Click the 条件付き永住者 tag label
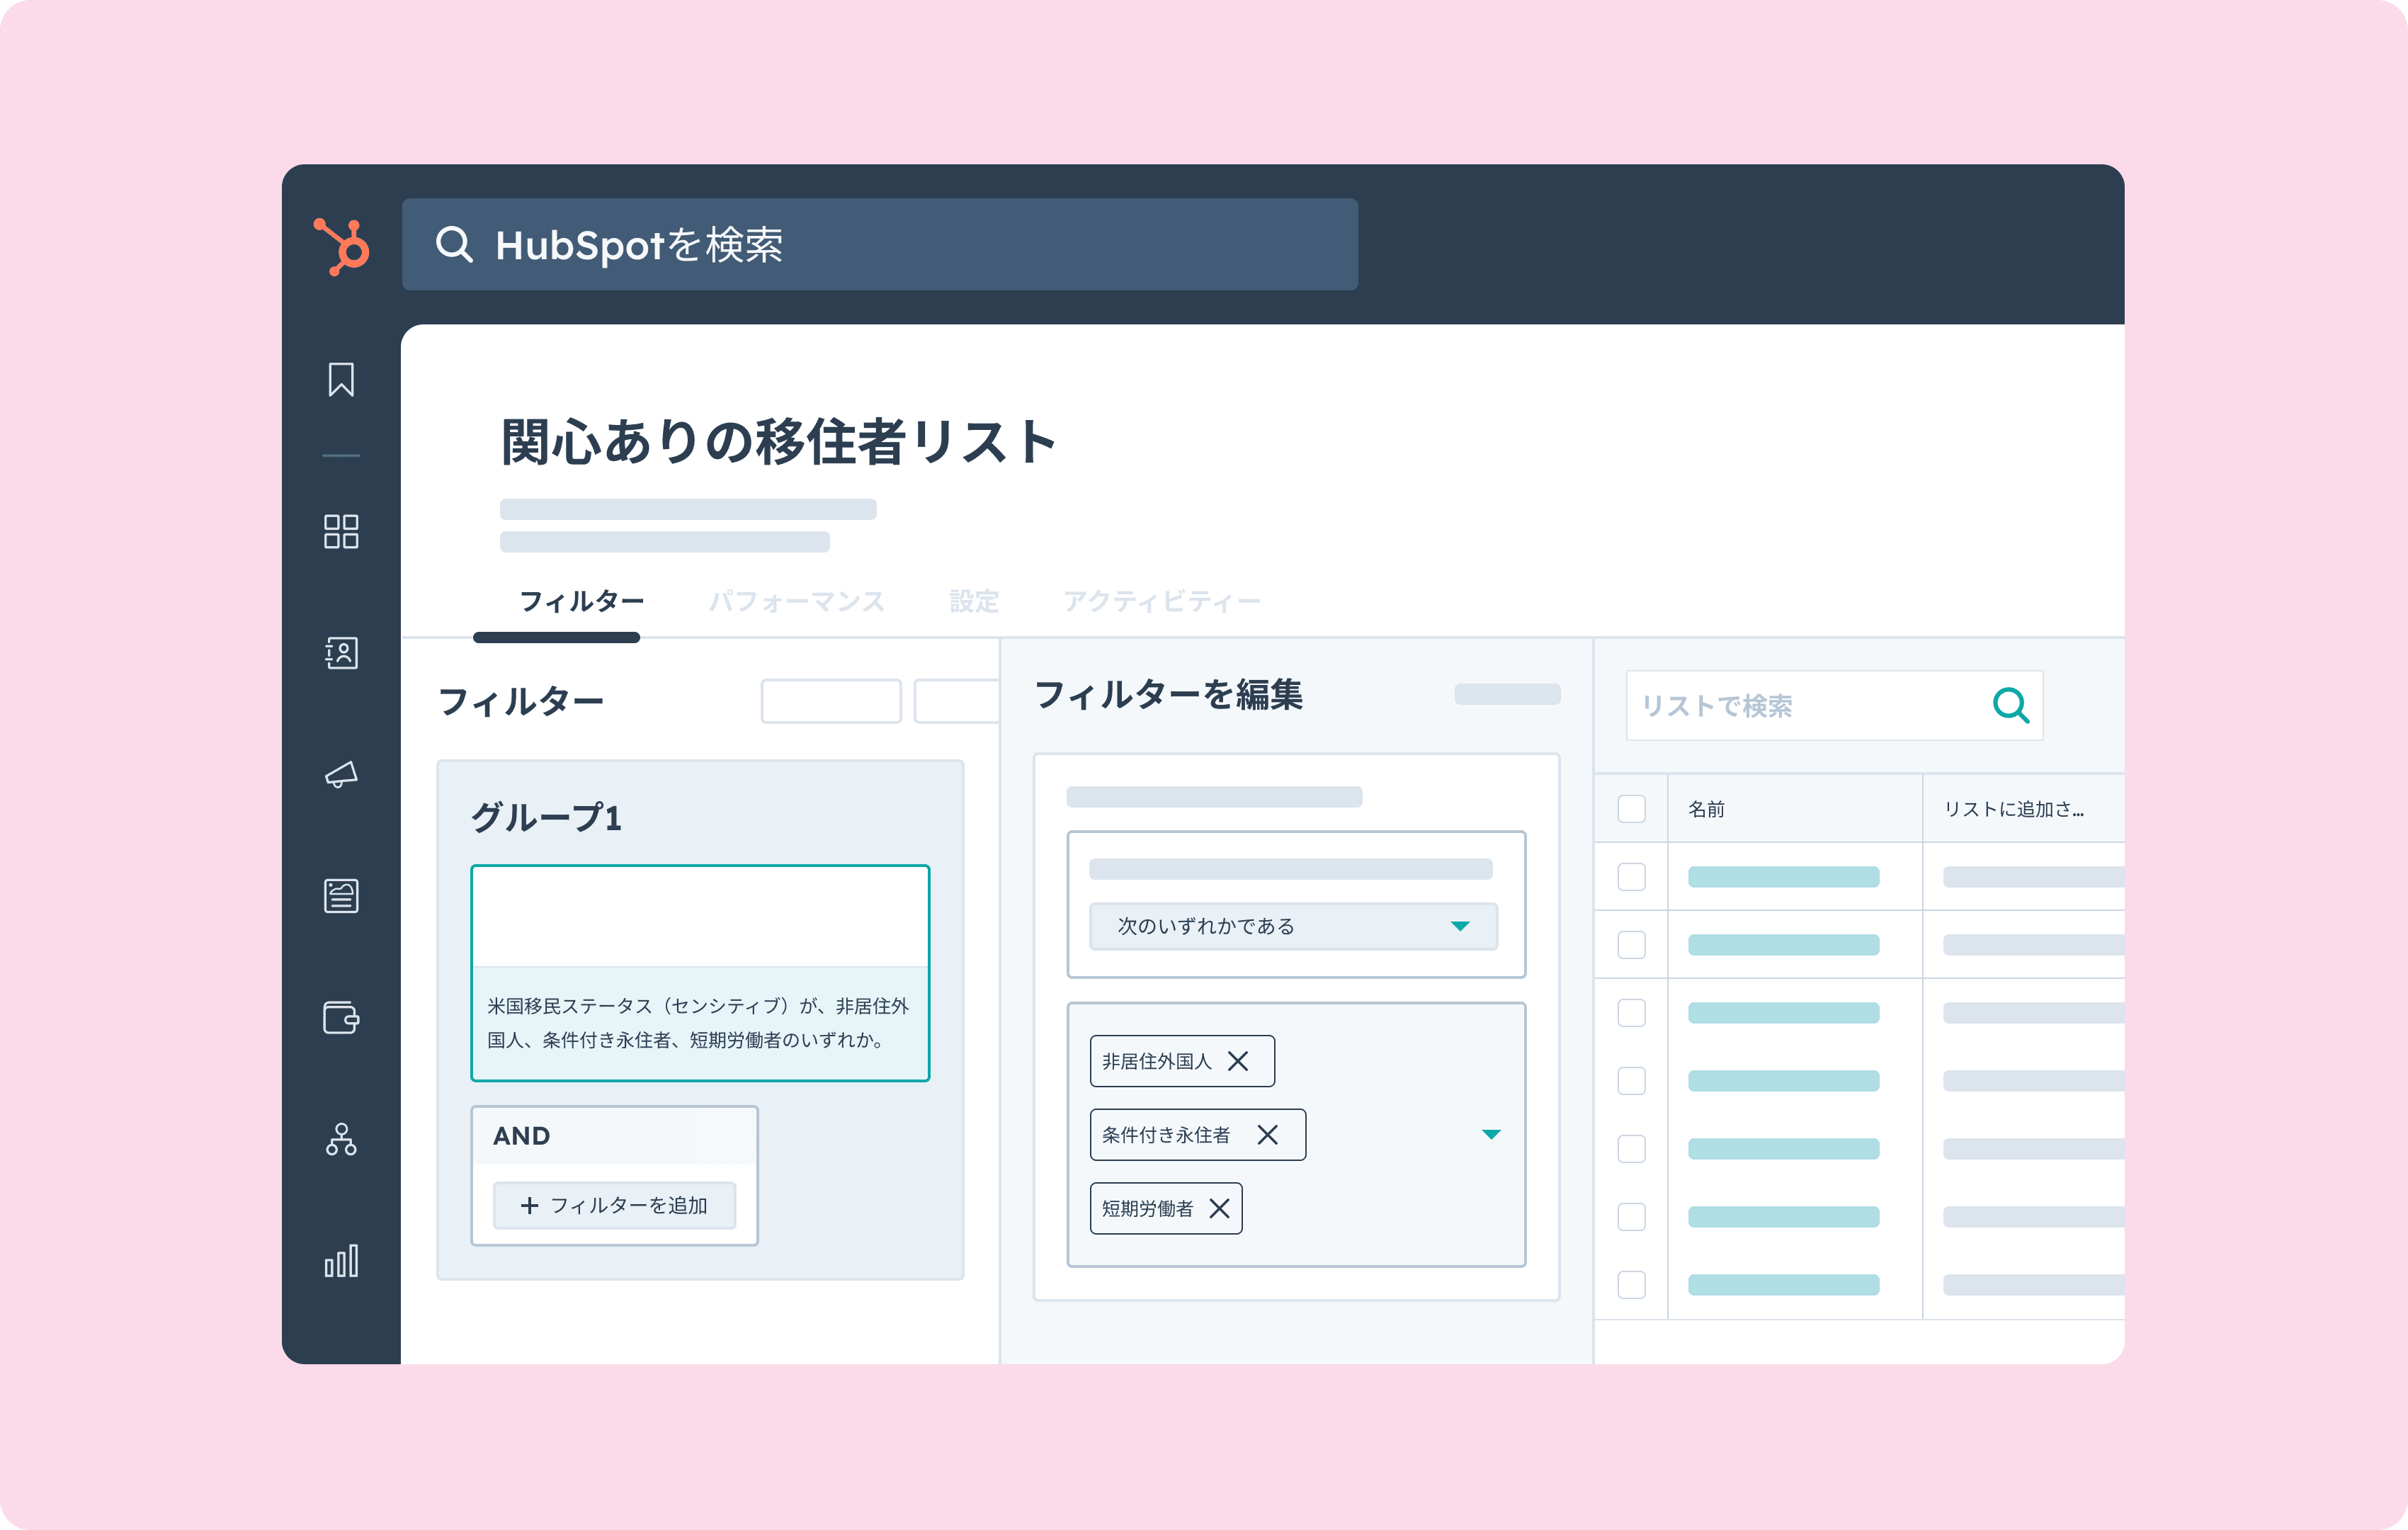The image size is (2408, 1530). [x=1166, y=1135]
